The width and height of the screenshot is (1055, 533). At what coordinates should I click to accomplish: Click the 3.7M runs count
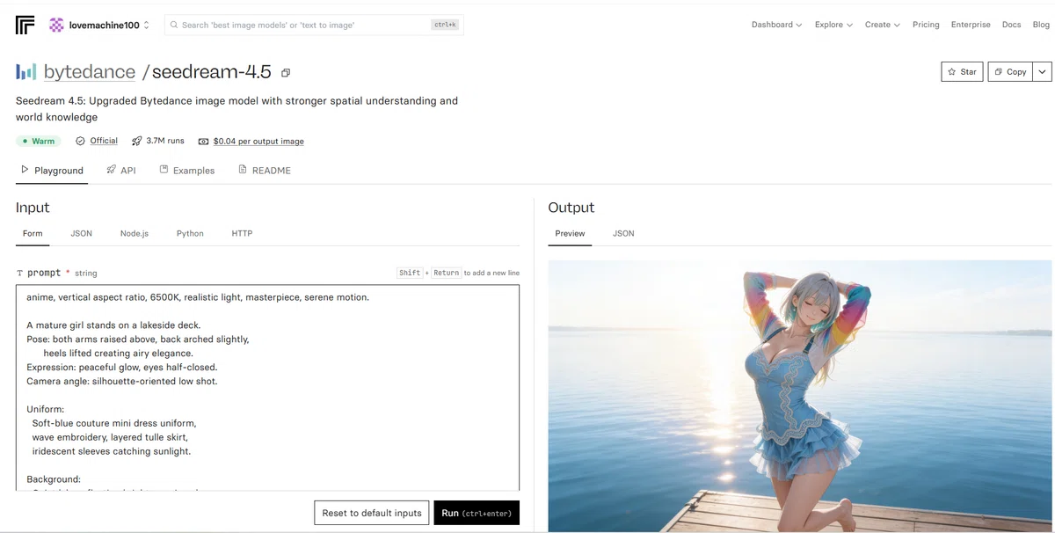coord(158,141)
